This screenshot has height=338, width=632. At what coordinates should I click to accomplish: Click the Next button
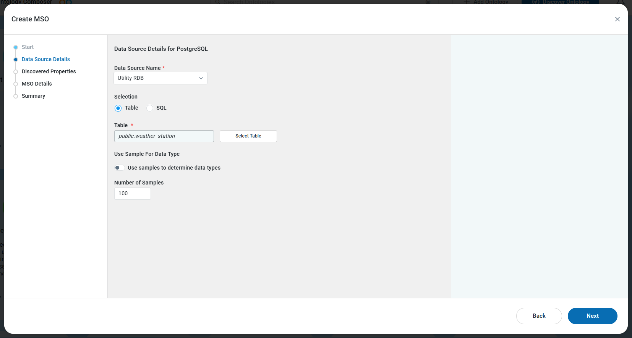[x=592, y=316]
